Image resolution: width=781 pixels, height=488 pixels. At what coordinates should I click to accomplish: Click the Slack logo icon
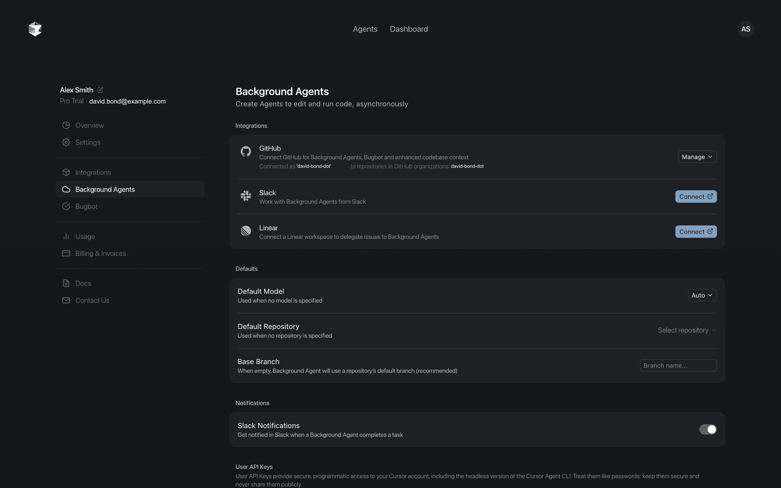pyautogui.click(x=246, y=196)
